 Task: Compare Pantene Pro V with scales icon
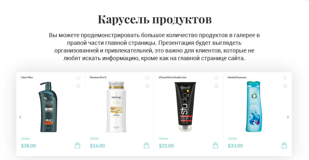(x=147, y=86)
